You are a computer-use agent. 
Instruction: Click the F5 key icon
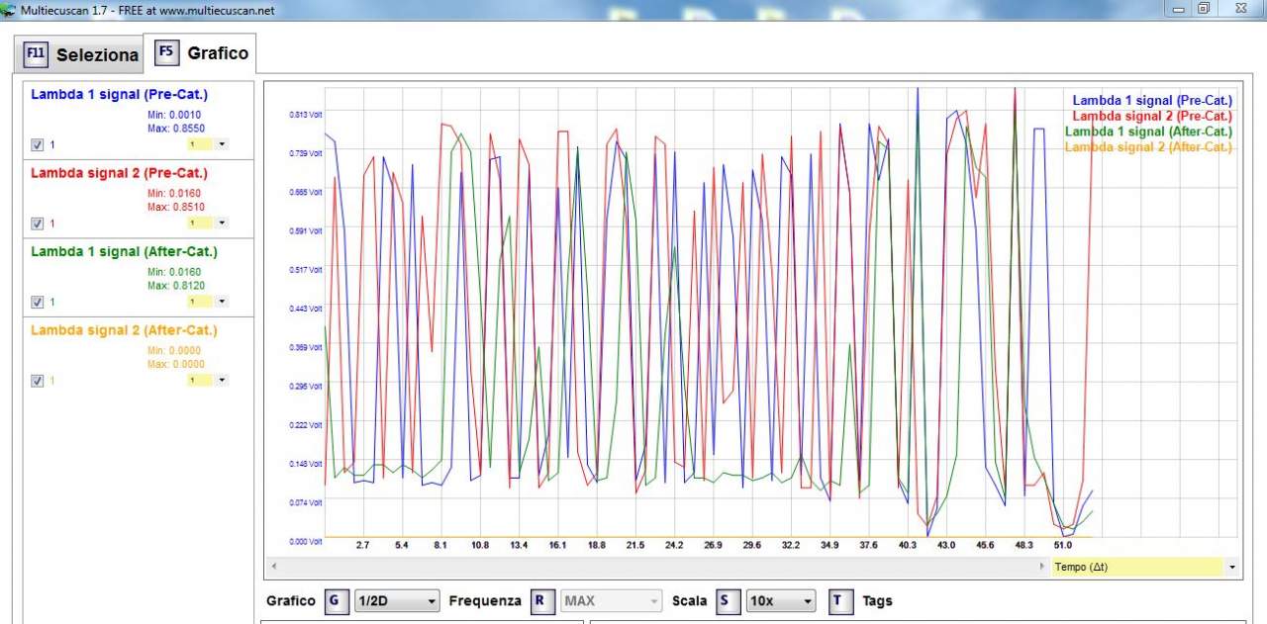coord(167,52)
